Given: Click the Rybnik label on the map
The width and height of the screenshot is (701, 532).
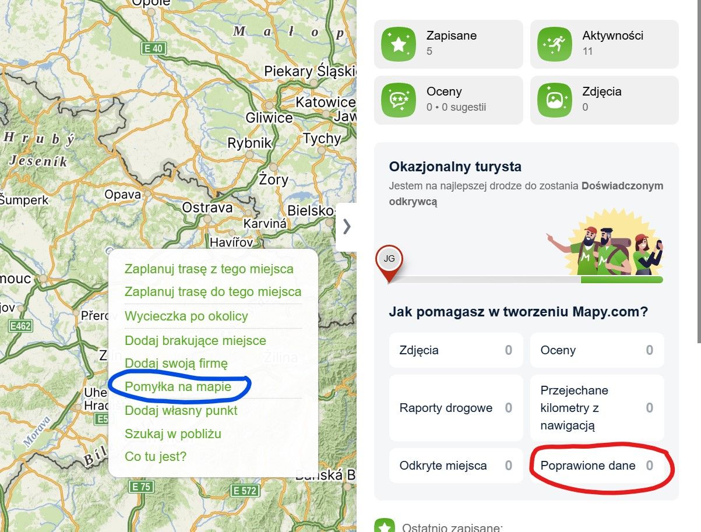Looking at the screenshot, I should tap(249, 143).
